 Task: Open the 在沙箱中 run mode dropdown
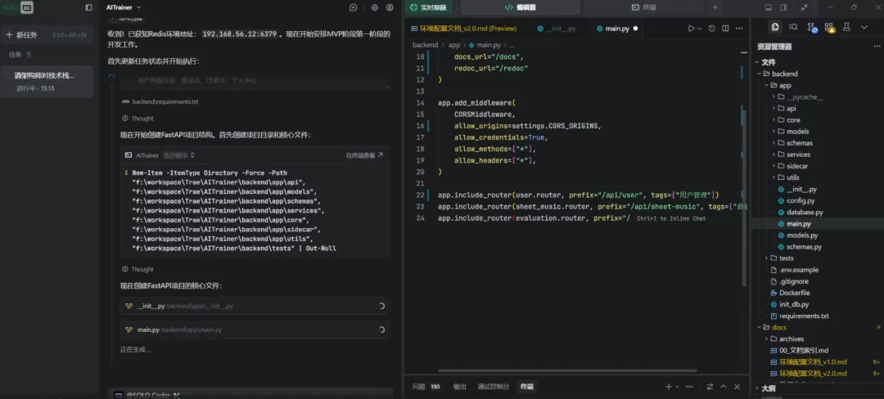pyautogui.click(x=178, y=155)
